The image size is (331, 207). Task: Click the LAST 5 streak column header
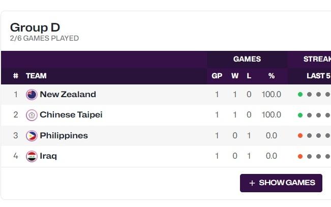[x=319, y=76]
